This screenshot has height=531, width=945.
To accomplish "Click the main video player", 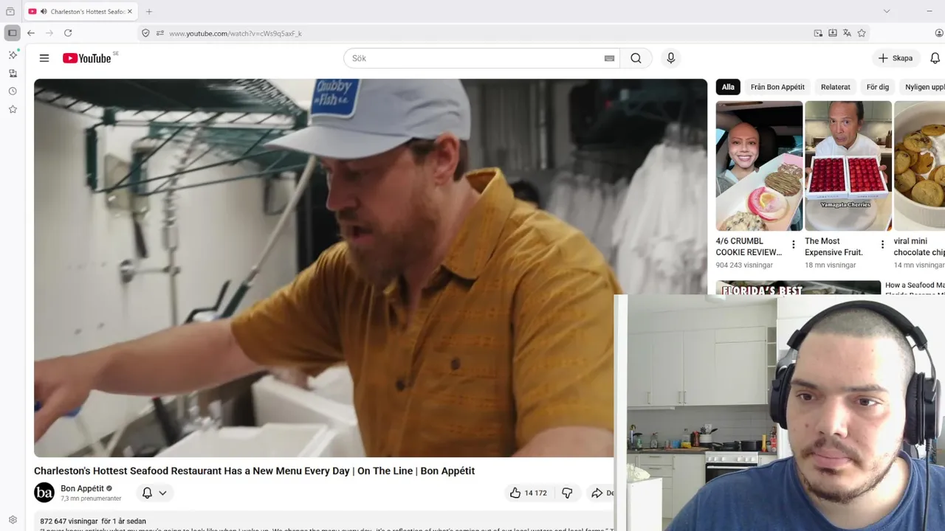I will [x=371, y=268].
